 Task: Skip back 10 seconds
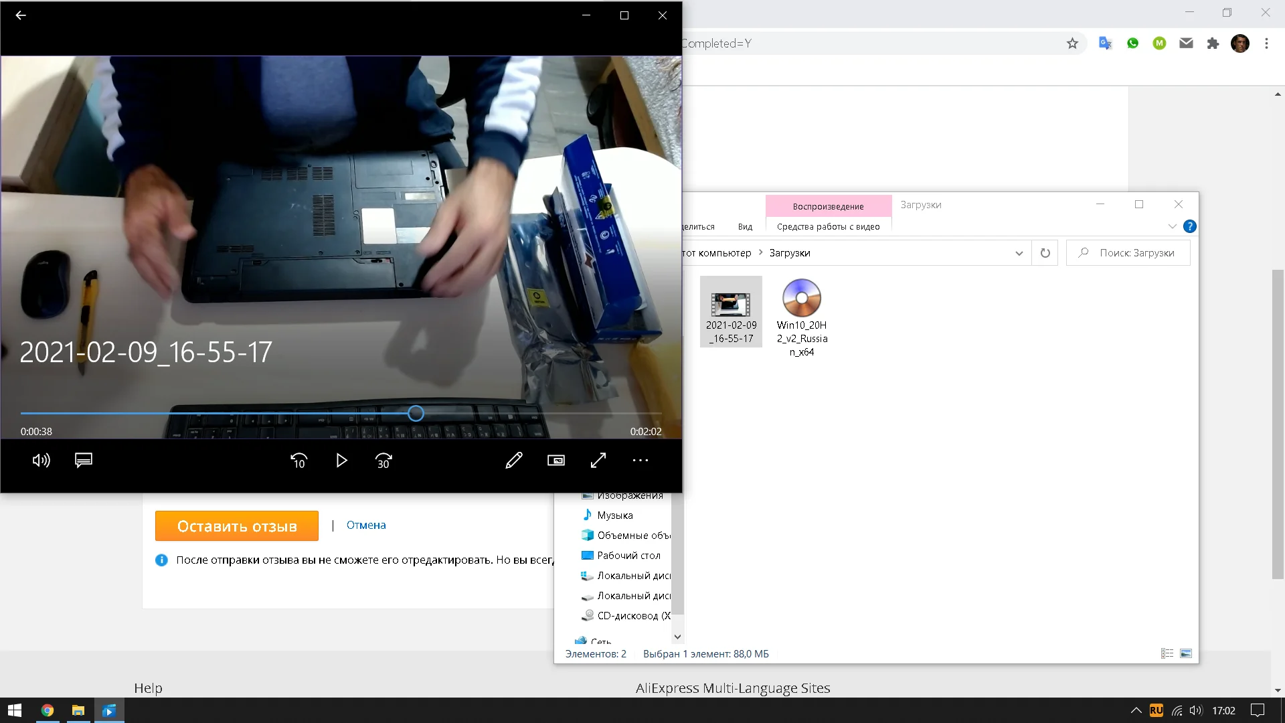pyautogui.click(x=298, y=461)
